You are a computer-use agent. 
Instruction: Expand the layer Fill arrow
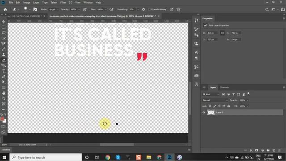pyautogui.click(x=248, y=106)
